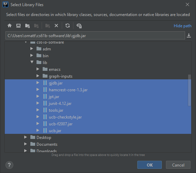
Task: Click the Delete (X) toolbar icon
Action: pyautogui.click(x=56, y=26)
